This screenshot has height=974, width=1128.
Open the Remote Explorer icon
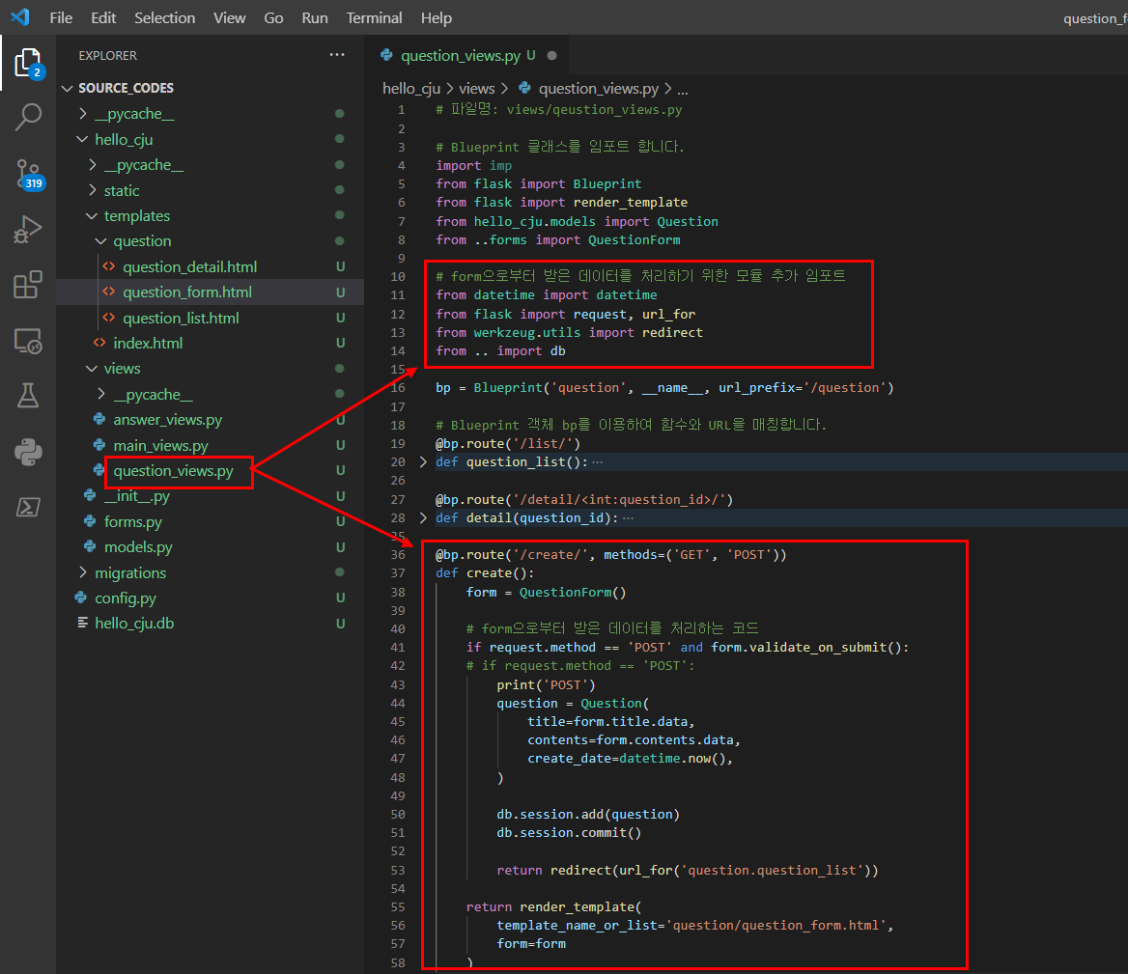pyautogui.click(x=28, y=341)
